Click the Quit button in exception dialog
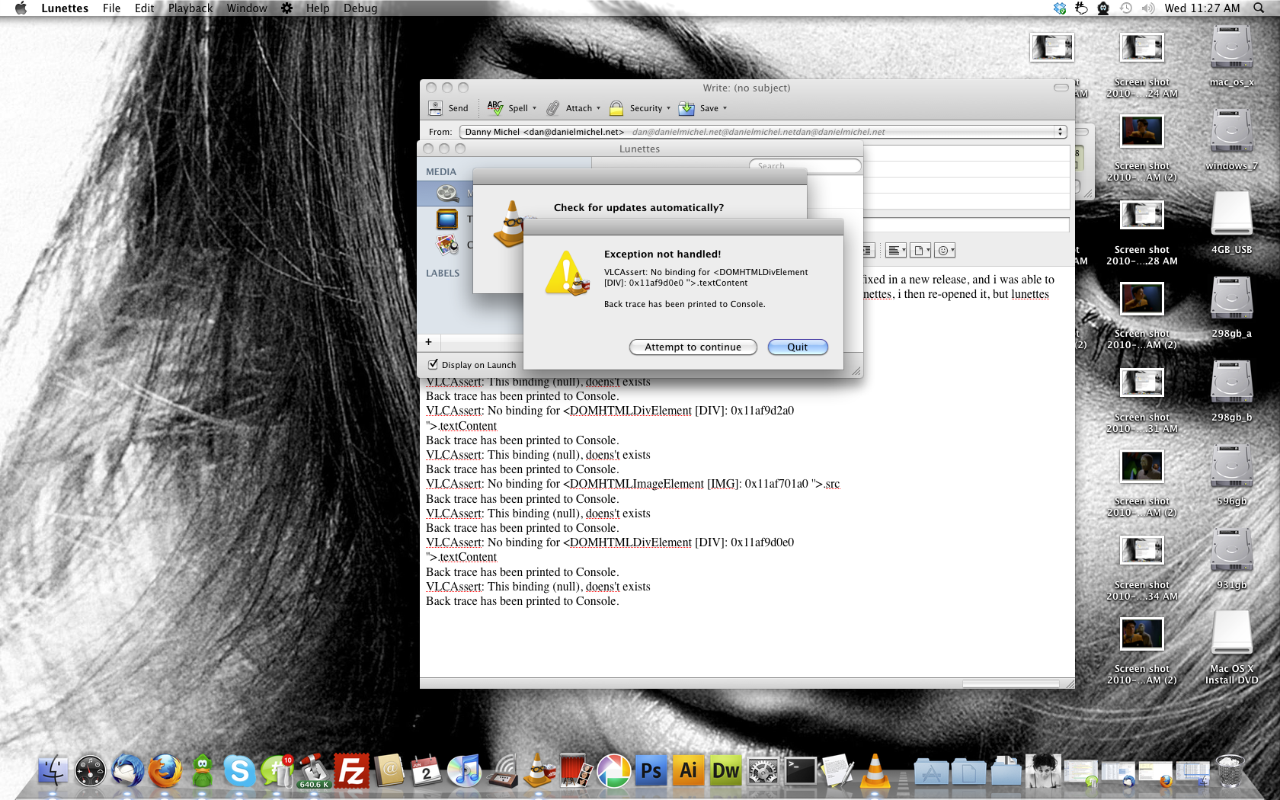The height and width of the screenshot is (800, 1280). [797, 347]
